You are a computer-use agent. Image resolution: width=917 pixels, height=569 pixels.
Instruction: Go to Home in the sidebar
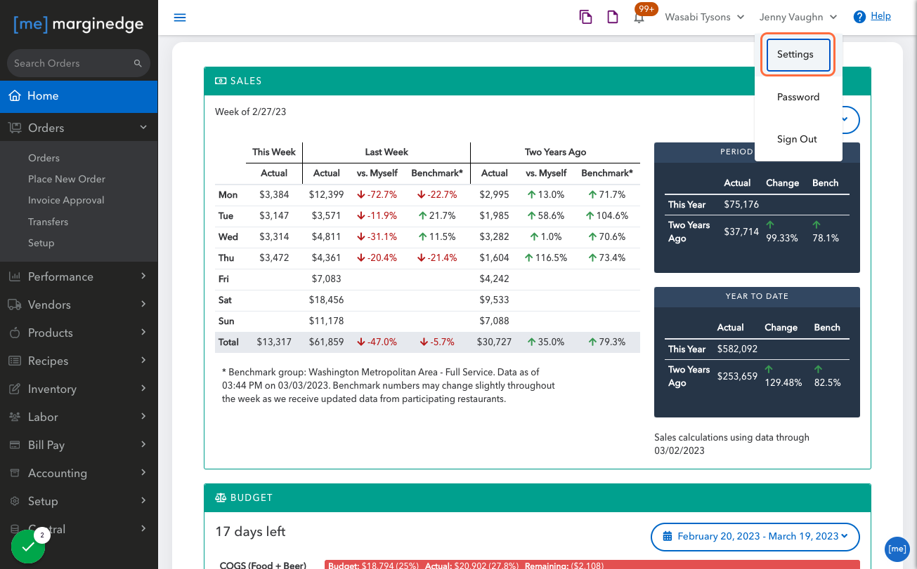pyautogui.click(x=79, y=96)
